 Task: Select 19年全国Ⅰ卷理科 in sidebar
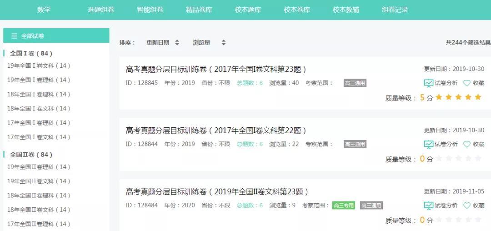pyautogui.click(x=39, y=80)
